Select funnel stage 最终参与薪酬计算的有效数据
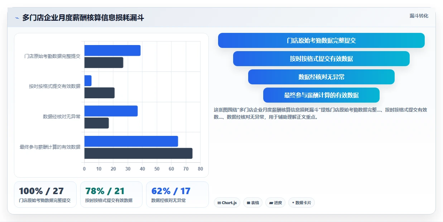443x222 pixels. click(x=321, y=95)
